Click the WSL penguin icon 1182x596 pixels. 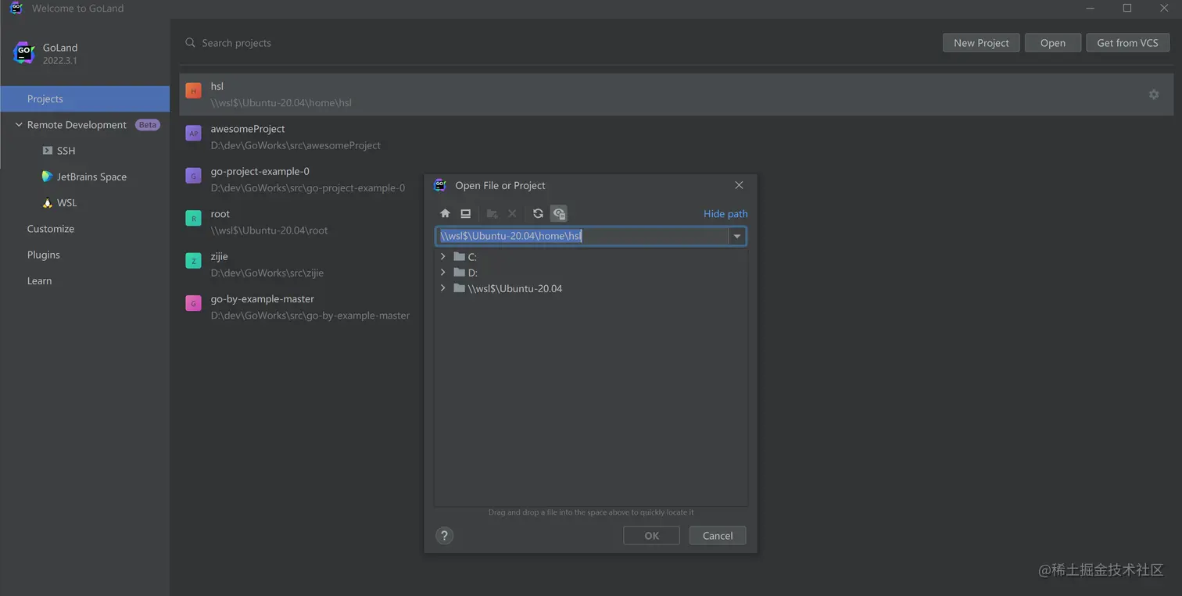[x=48, y=202]
